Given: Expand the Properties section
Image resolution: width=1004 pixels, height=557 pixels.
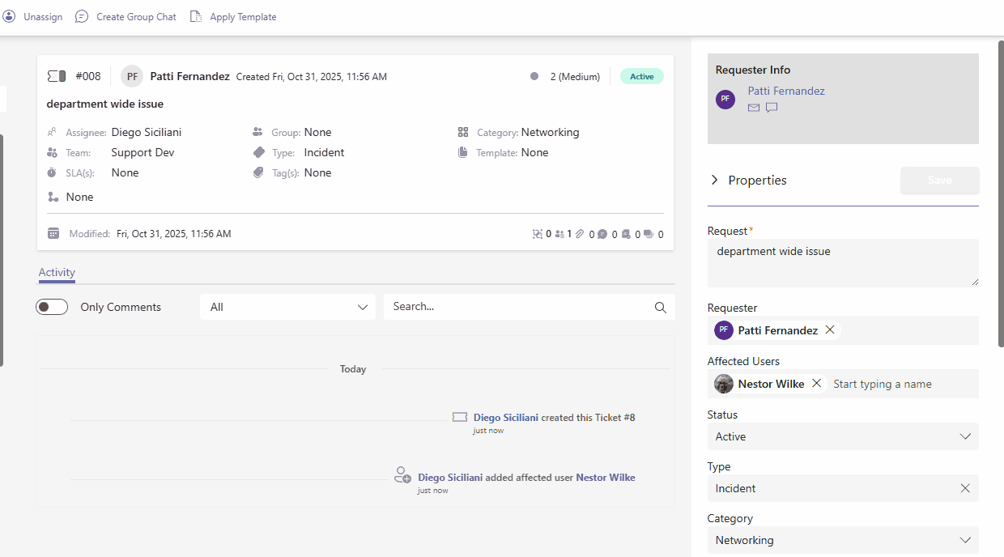Looking at the screenshot, I should click(714, 180).
